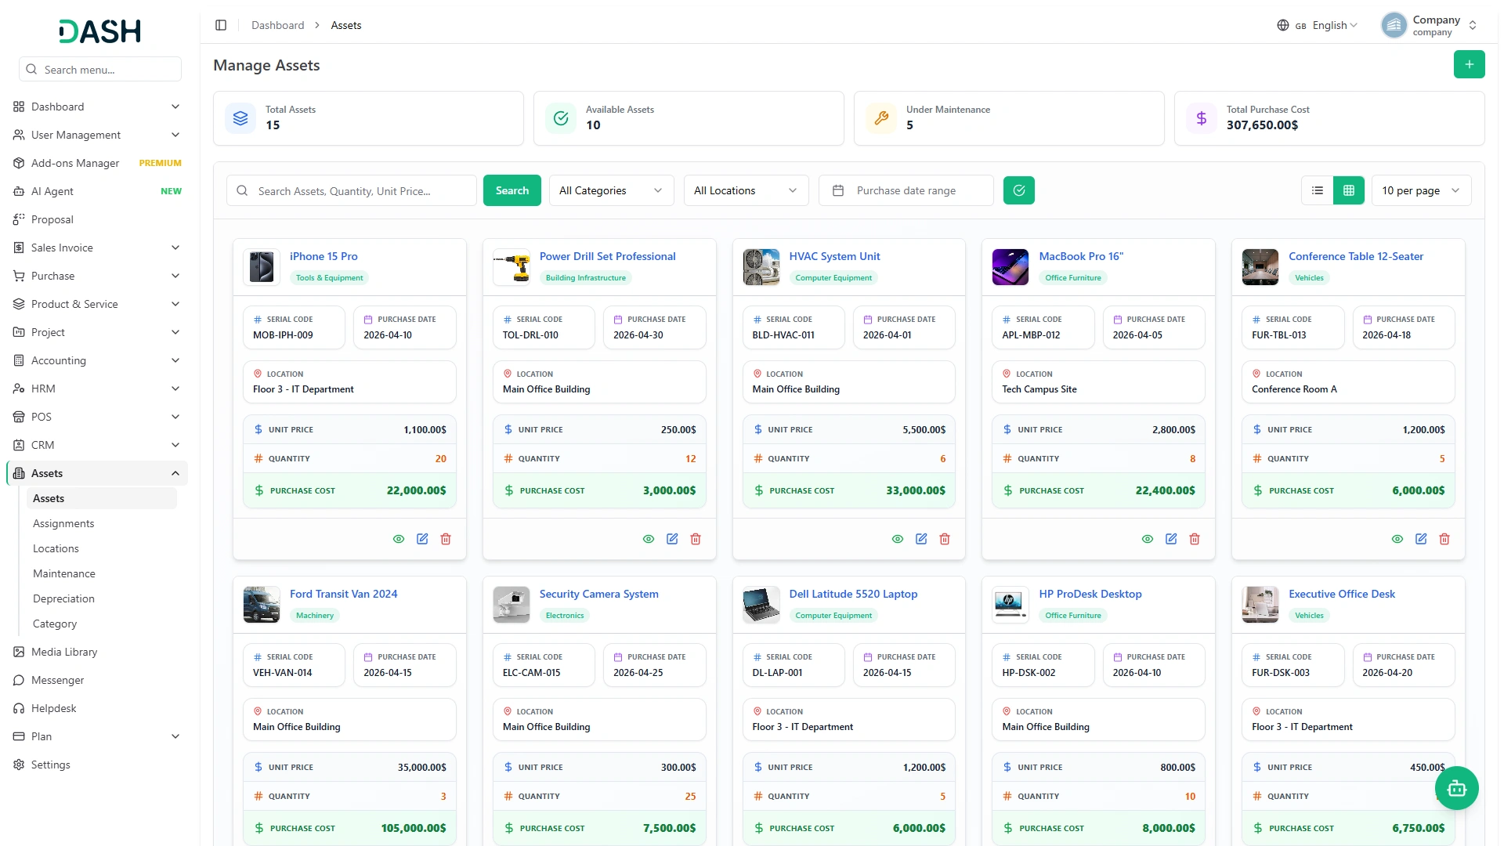Open the All Locations dropdown
Screen dimensions: 1504x846
click(x=746, y=190)
